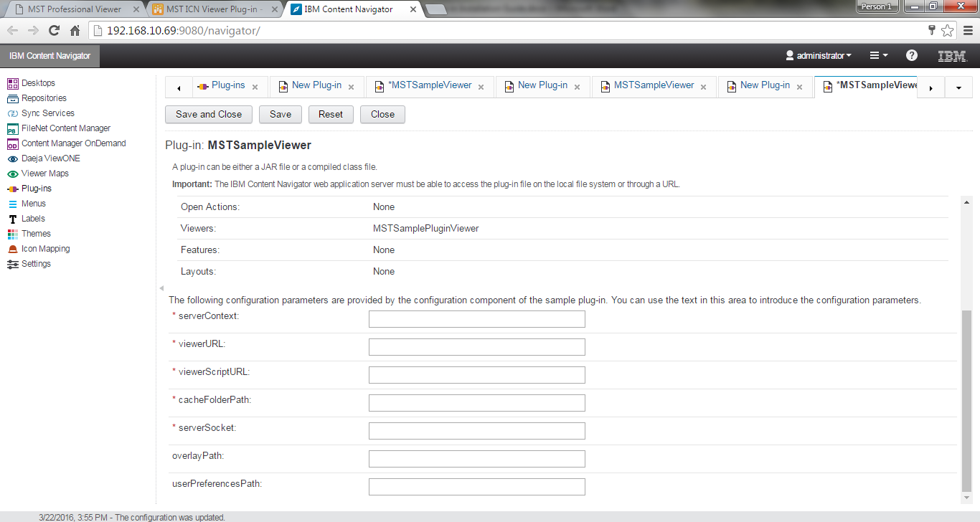The width and height of the screenshot is (980, 522).
Task: Open the administrator user dropdown
Action: coord(819,56)
